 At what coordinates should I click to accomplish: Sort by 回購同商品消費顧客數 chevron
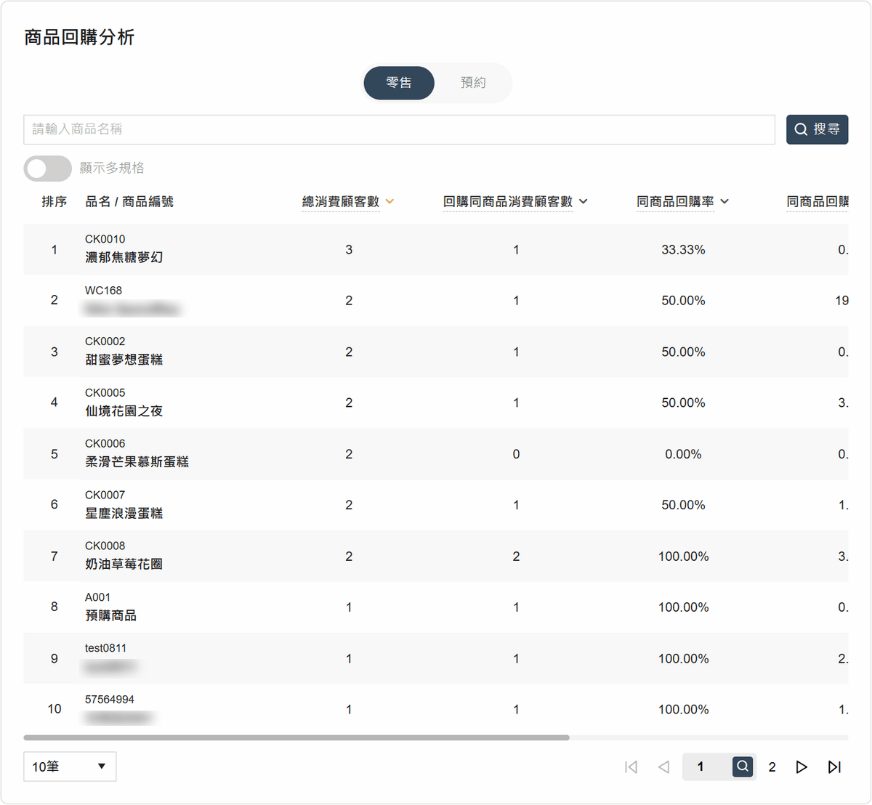tap(584, 202)
